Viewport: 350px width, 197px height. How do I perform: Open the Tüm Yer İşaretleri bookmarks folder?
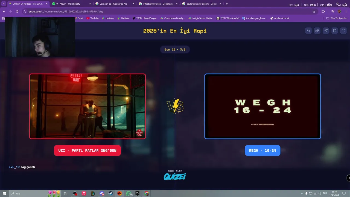point(337,18)
